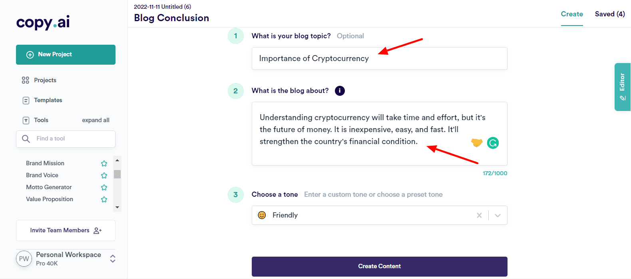Toggle the star next to Brand Voice
The height and width of the screenshot is (279, 631).
[104, 175]
